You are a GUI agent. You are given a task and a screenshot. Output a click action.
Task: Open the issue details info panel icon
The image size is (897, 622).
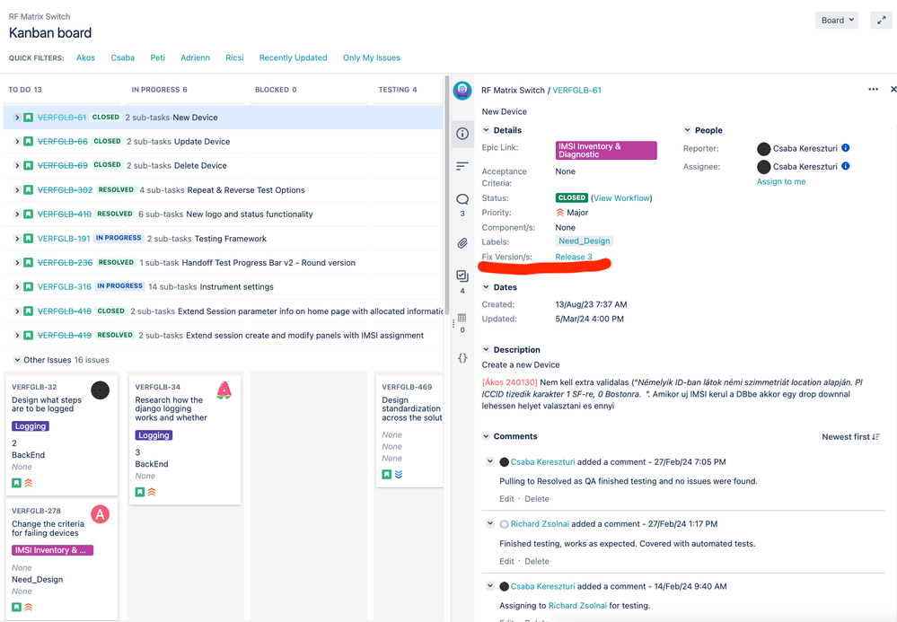[462, 134]
